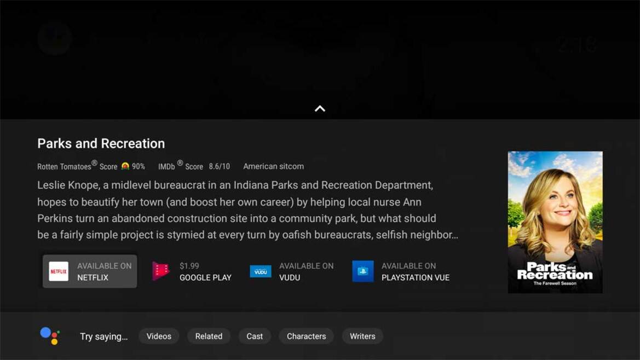640x360 pixels.
Task: Click 'AVAILABLE ON VUDU' label
Action: click(306, 271)
